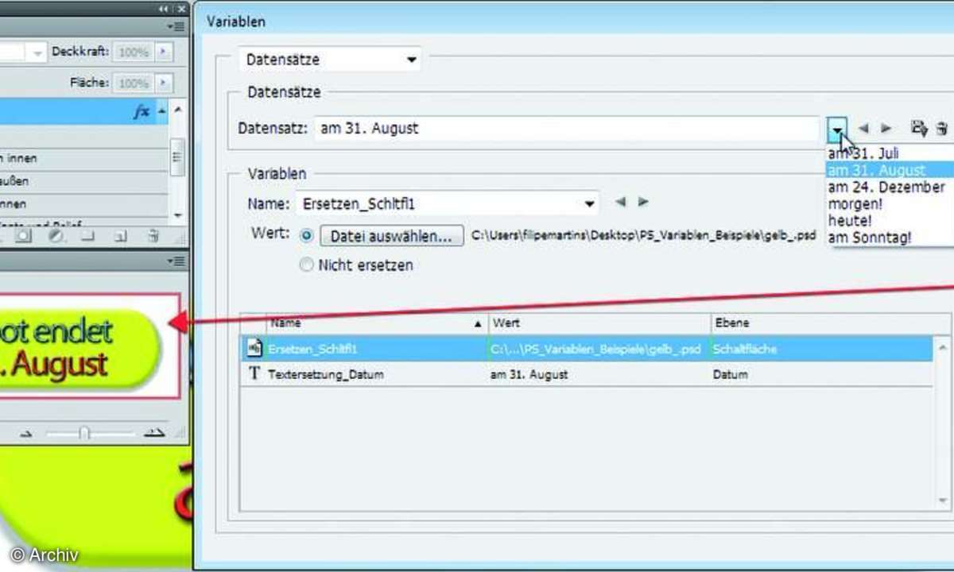Open the Navigator panel options menu
Screen dimensions: 954x572
(x=176, y=261)
